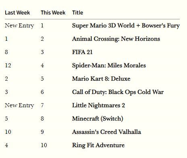Select the Minecraft (Switch) title
Image resolution: width=187 pixels, height=158 pixels.
[x=98, y=118]
